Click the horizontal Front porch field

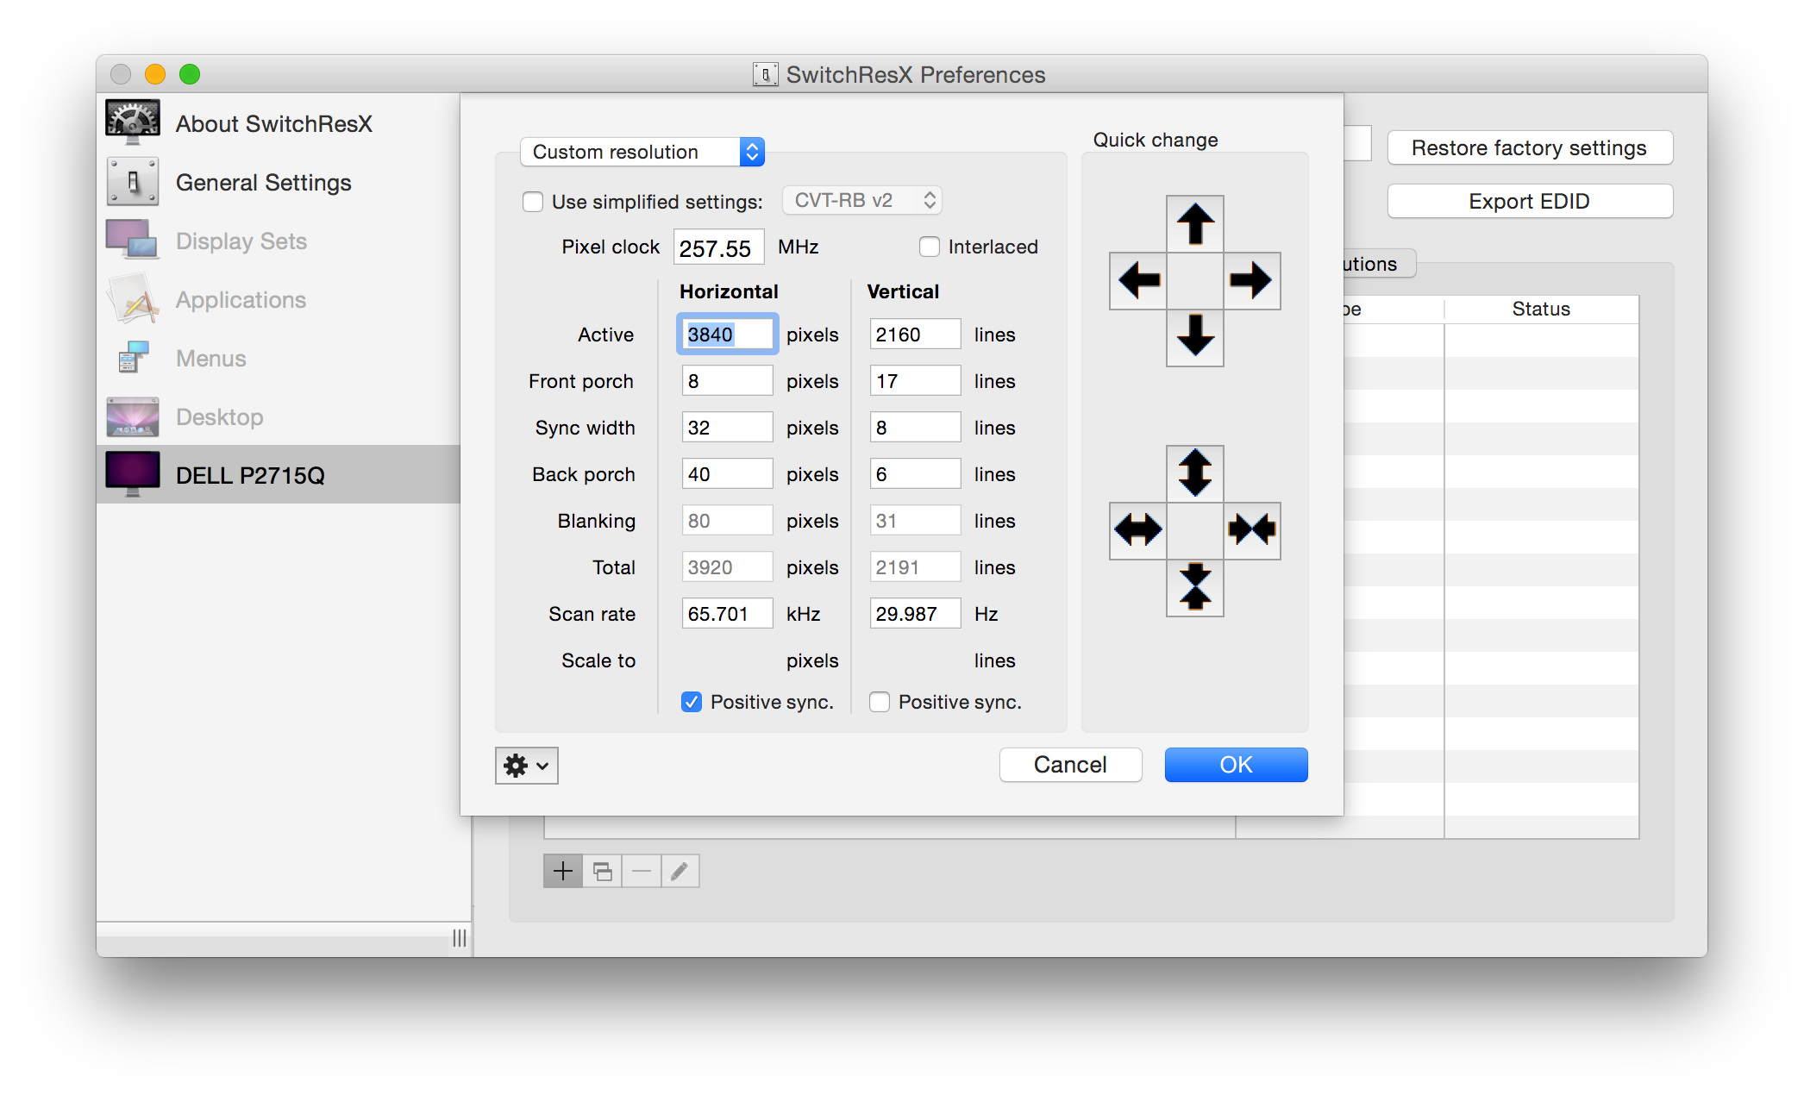pos(727,381)
